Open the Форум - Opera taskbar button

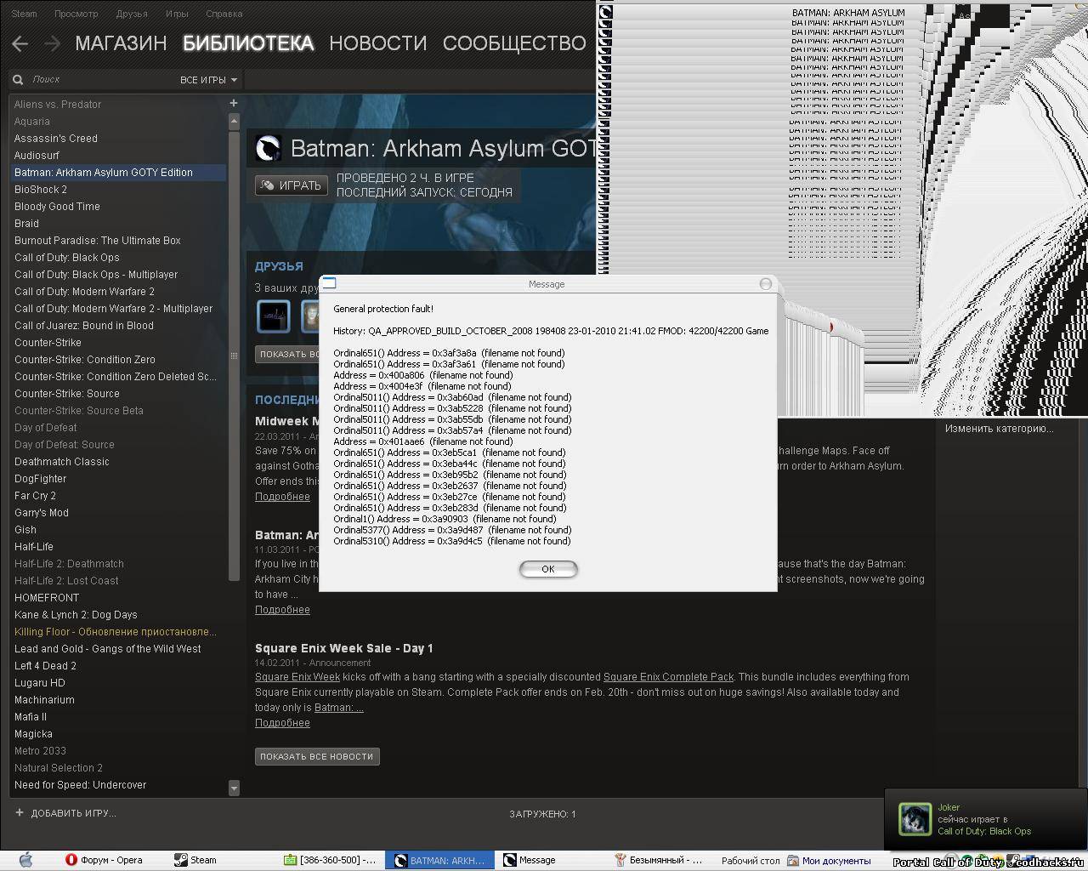pyautogui.click(x=104, y=860)
